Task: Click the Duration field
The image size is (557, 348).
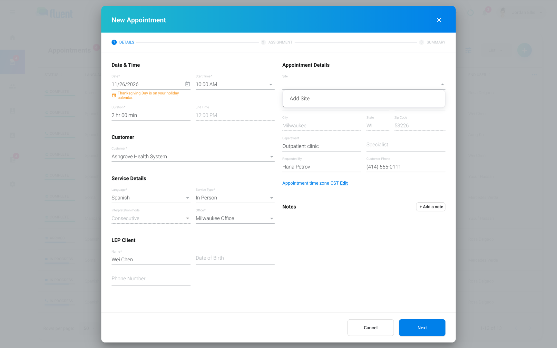Action: pyautogui.click(x=151, y=115)
